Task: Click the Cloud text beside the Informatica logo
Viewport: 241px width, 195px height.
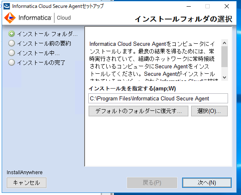Action: pyautogui.click(x=64, y=18)
